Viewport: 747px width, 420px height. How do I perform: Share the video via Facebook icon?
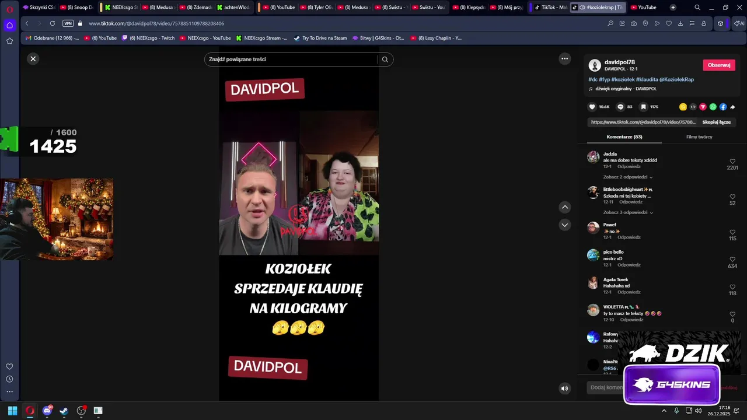click(722, 107)
